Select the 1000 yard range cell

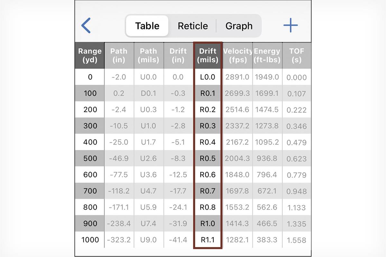coord(90,240)
